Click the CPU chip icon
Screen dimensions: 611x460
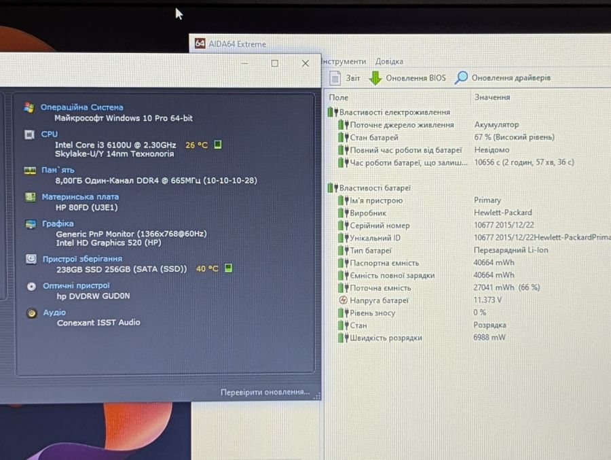[x=30, y=135]
